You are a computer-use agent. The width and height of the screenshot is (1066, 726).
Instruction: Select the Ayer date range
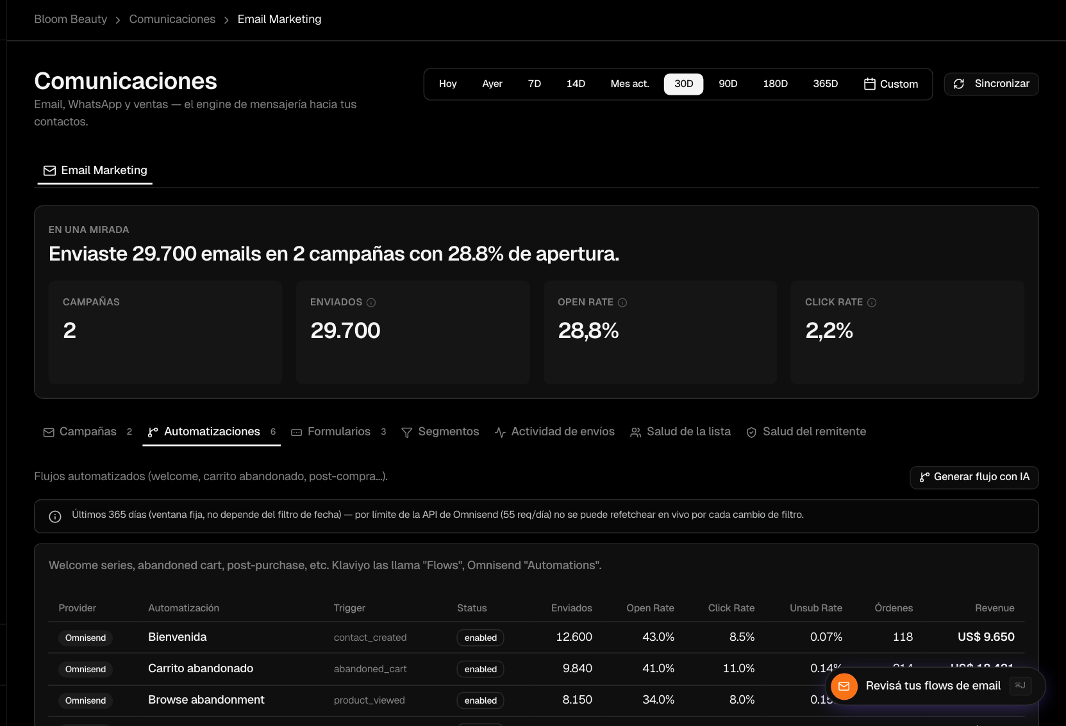pyautogui.click(x=492, y=84)
